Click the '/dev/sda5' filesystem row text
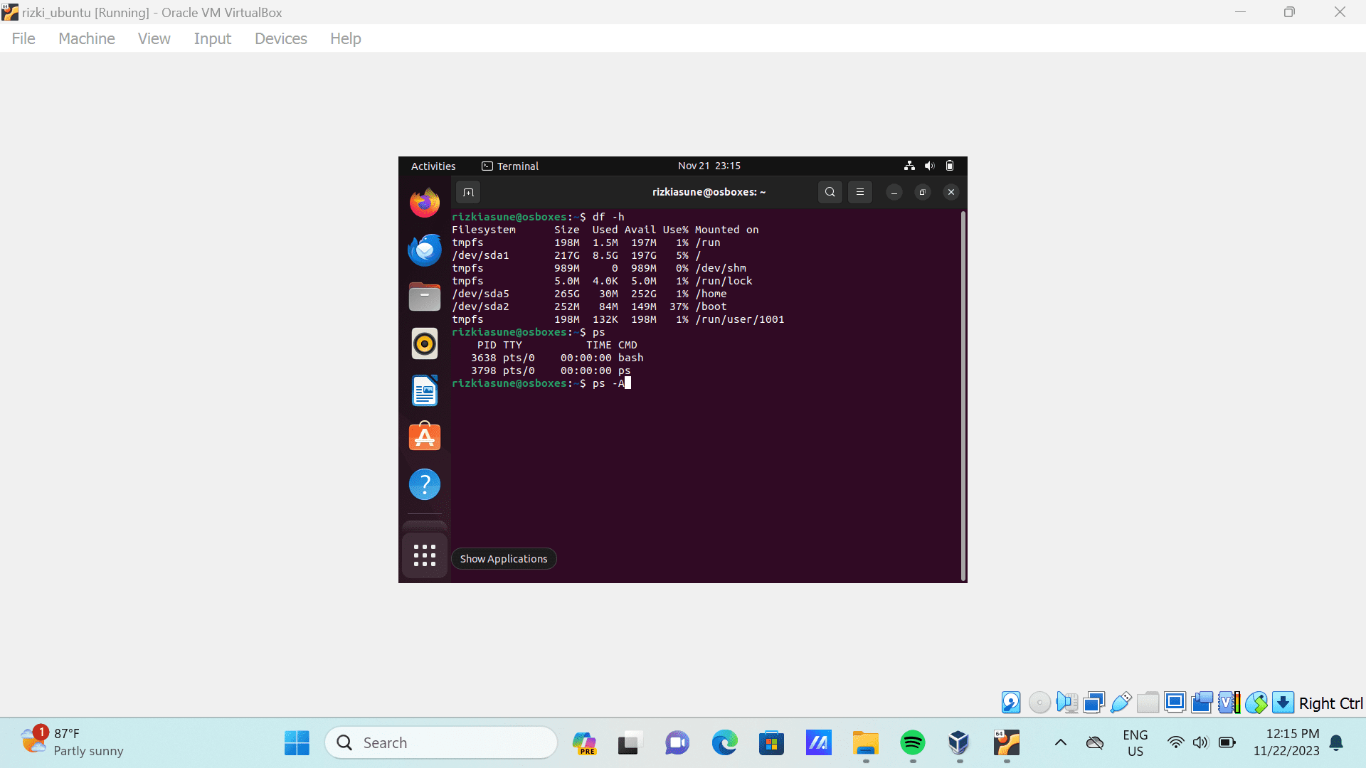The height and width of the screenshot is (768, 1366). [x=480, y=294]
